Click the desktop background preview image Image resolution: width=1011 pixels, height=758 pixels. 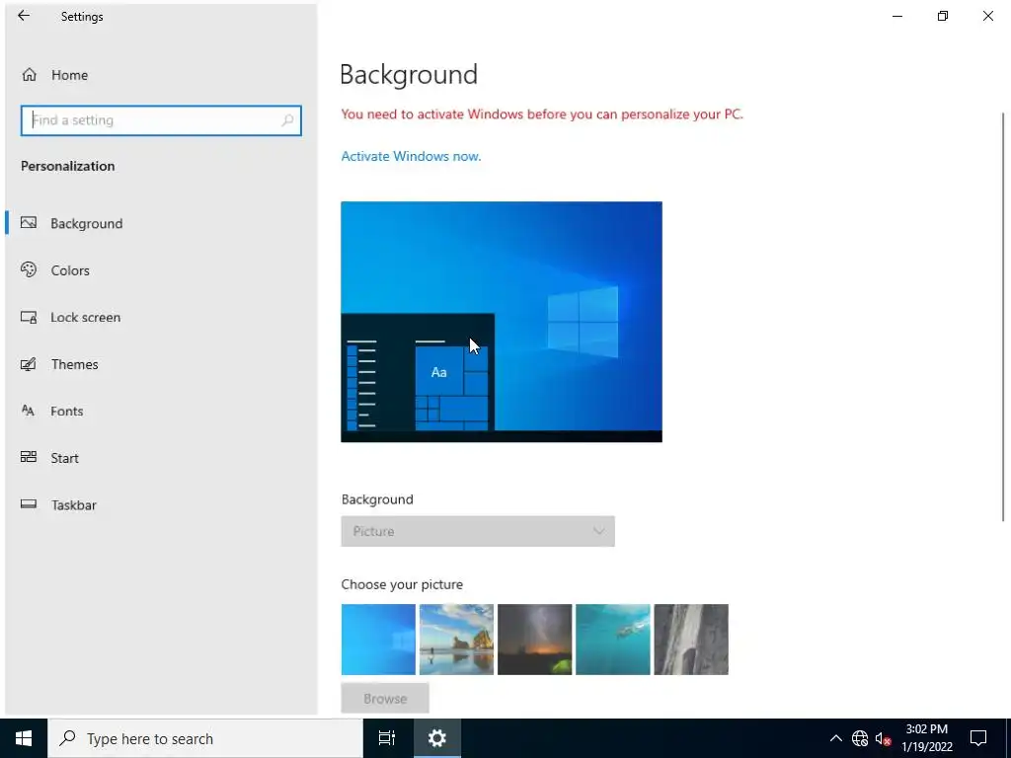[501, 322]
